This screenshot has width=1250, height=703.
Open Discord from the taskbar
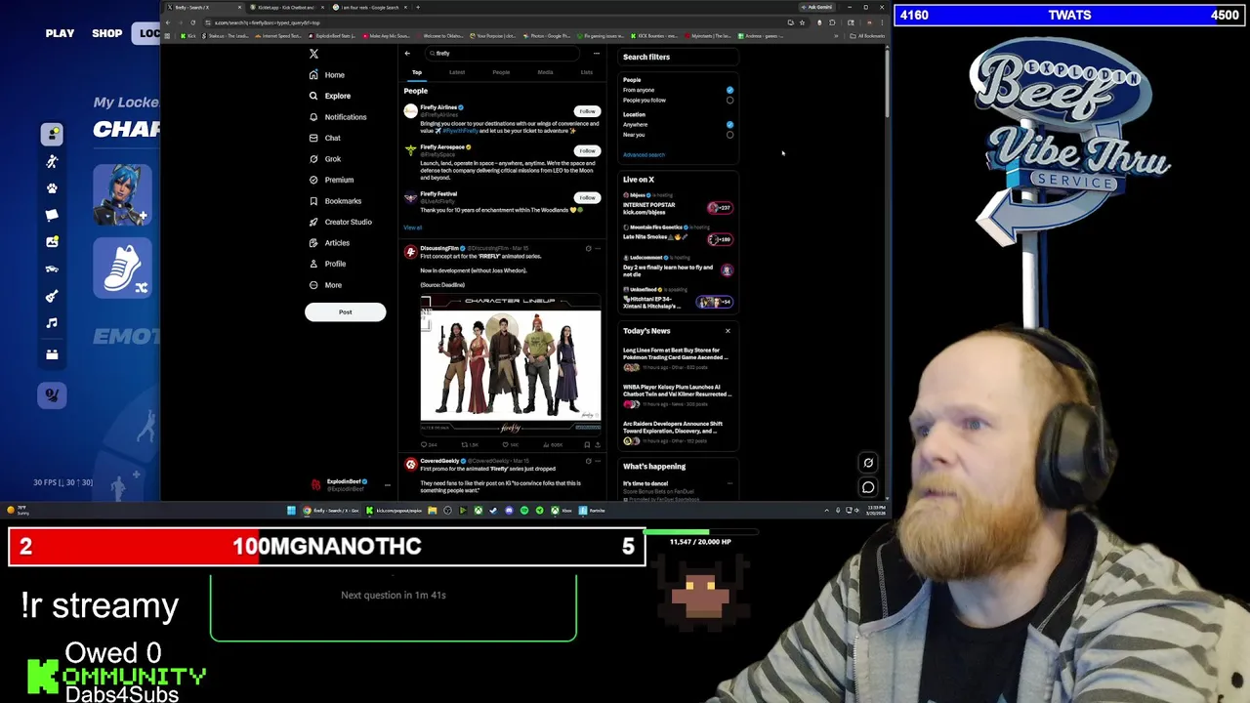click(509, 511)
